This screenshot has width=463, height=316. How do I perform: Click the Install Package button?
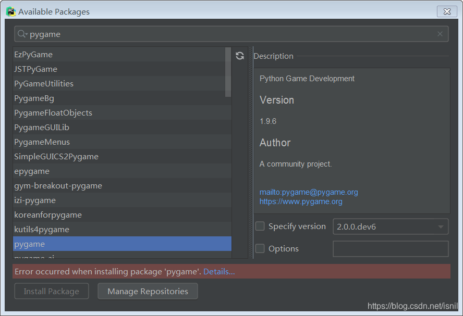52,291
